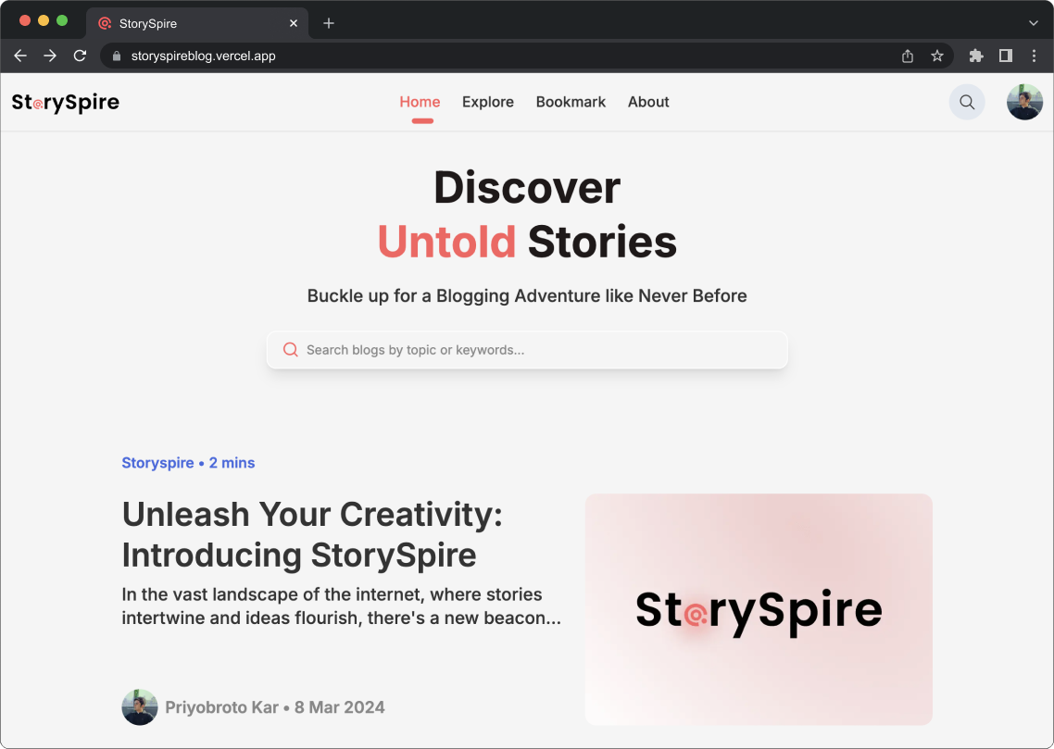Image resolution: width=1054 pixels, height=749 pixels.
Task: Open the Bookmark nav item
Action: pyautogui.click(x=571, y=102)
